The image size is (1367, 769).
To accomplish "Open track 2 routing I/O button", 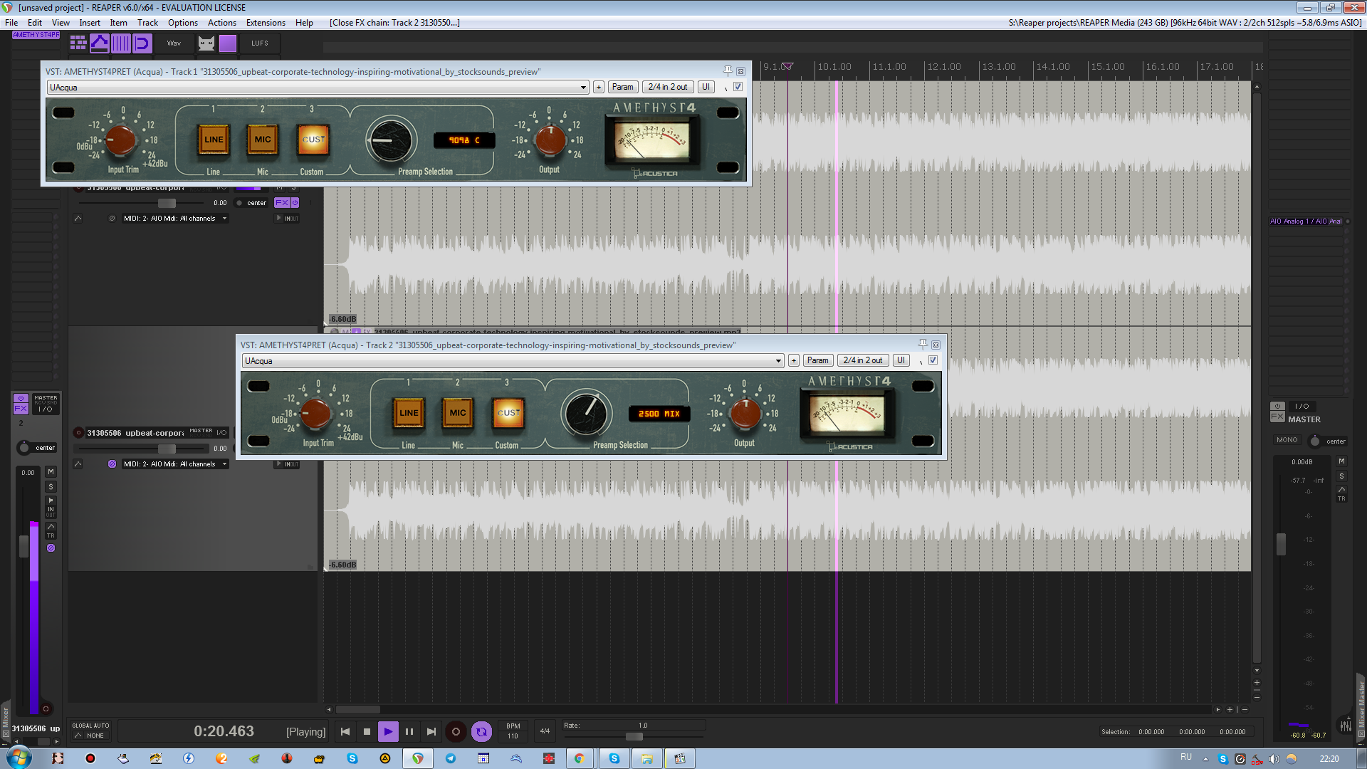I will coord(221,433).
